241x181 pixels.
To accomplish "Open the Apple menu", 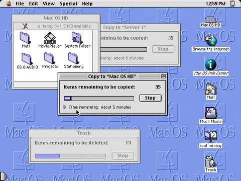I will [x=8, y=4].
